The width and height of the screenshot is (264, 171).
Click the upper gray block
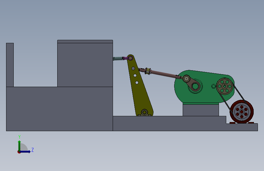click(85, 65)
